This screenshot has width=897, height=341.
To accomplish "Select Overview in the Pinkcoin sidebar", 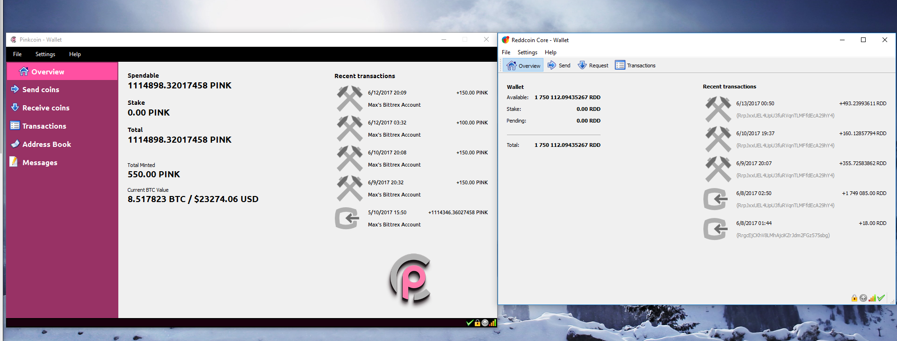I will (62, 72).
